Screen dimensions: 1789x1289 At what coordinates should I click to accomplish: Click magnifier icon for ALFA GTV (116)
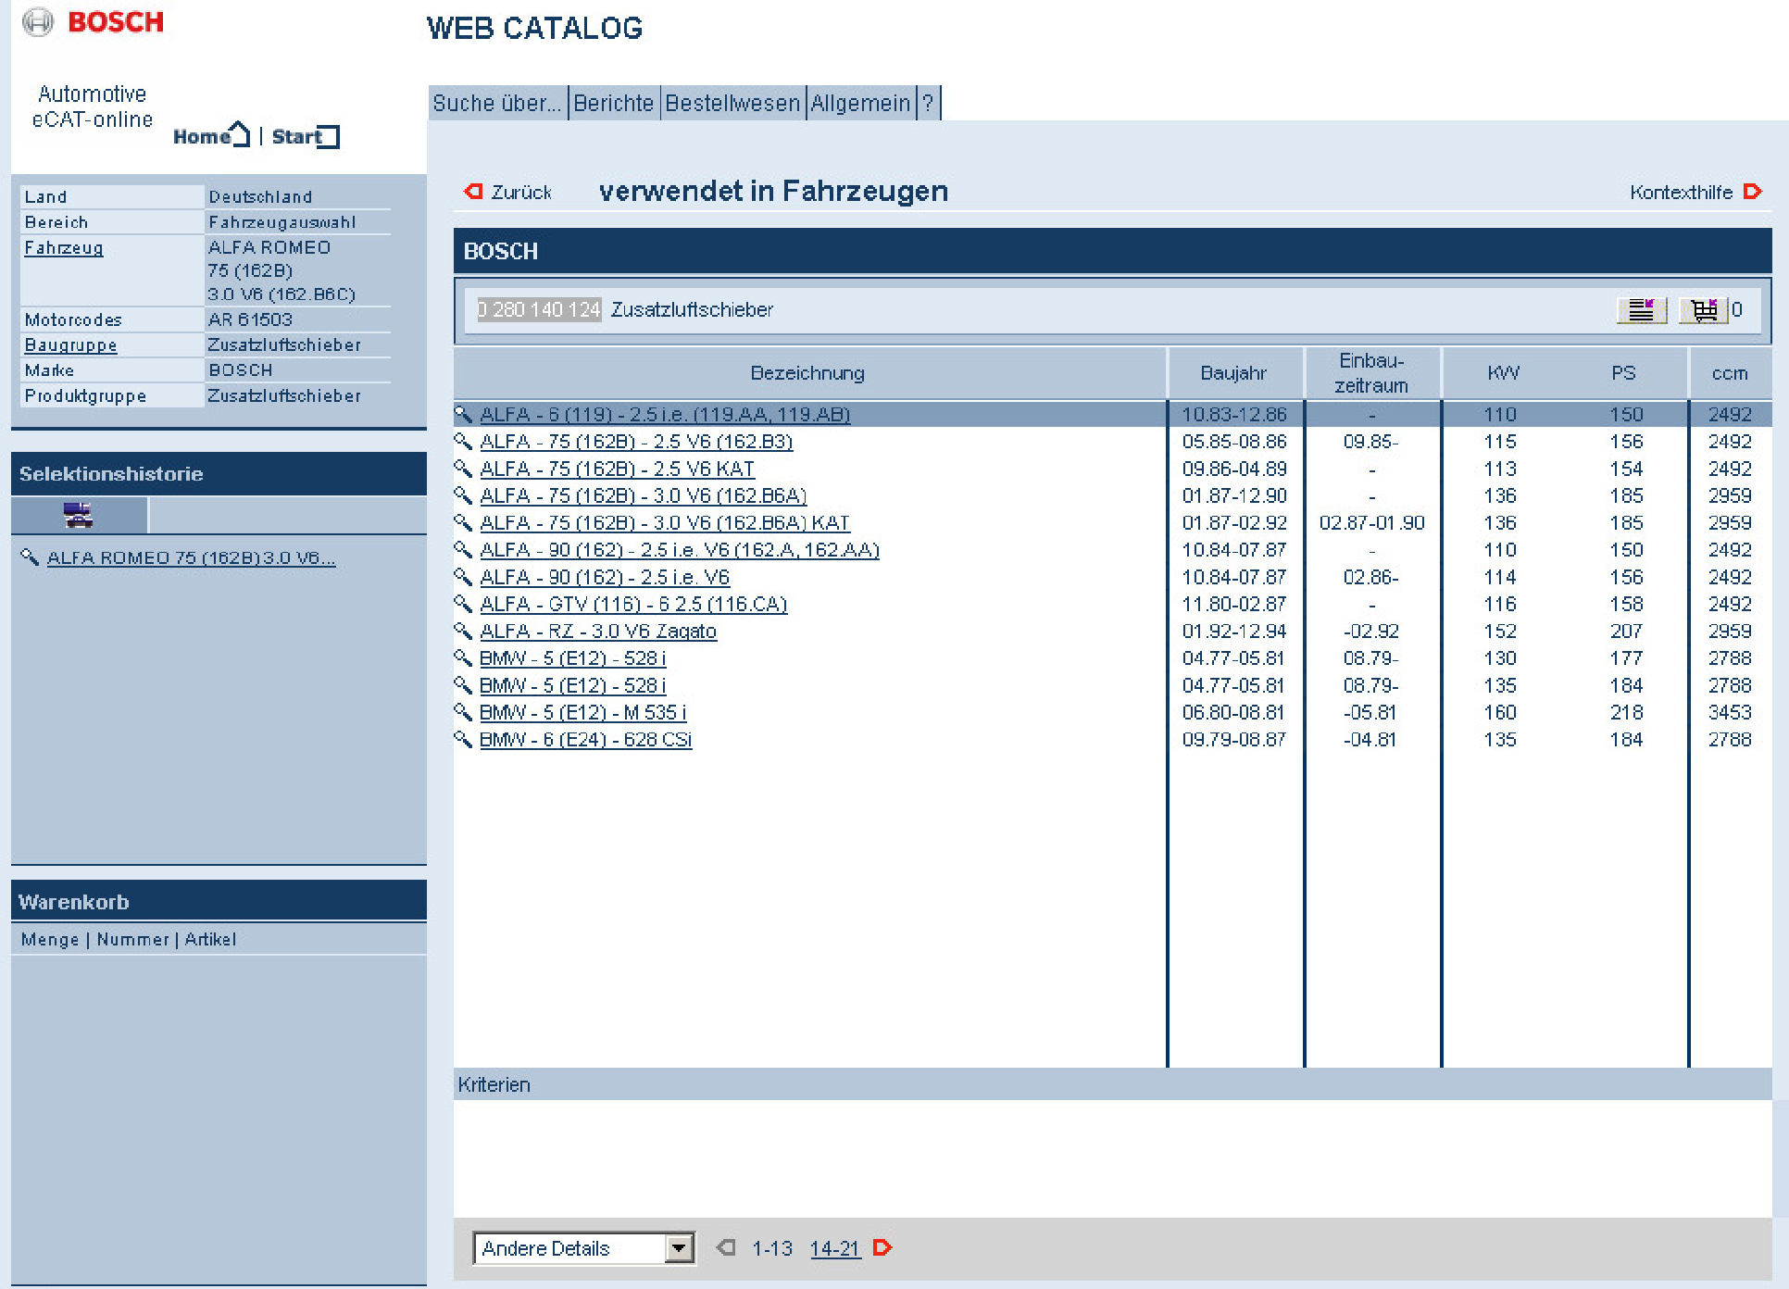463,604
